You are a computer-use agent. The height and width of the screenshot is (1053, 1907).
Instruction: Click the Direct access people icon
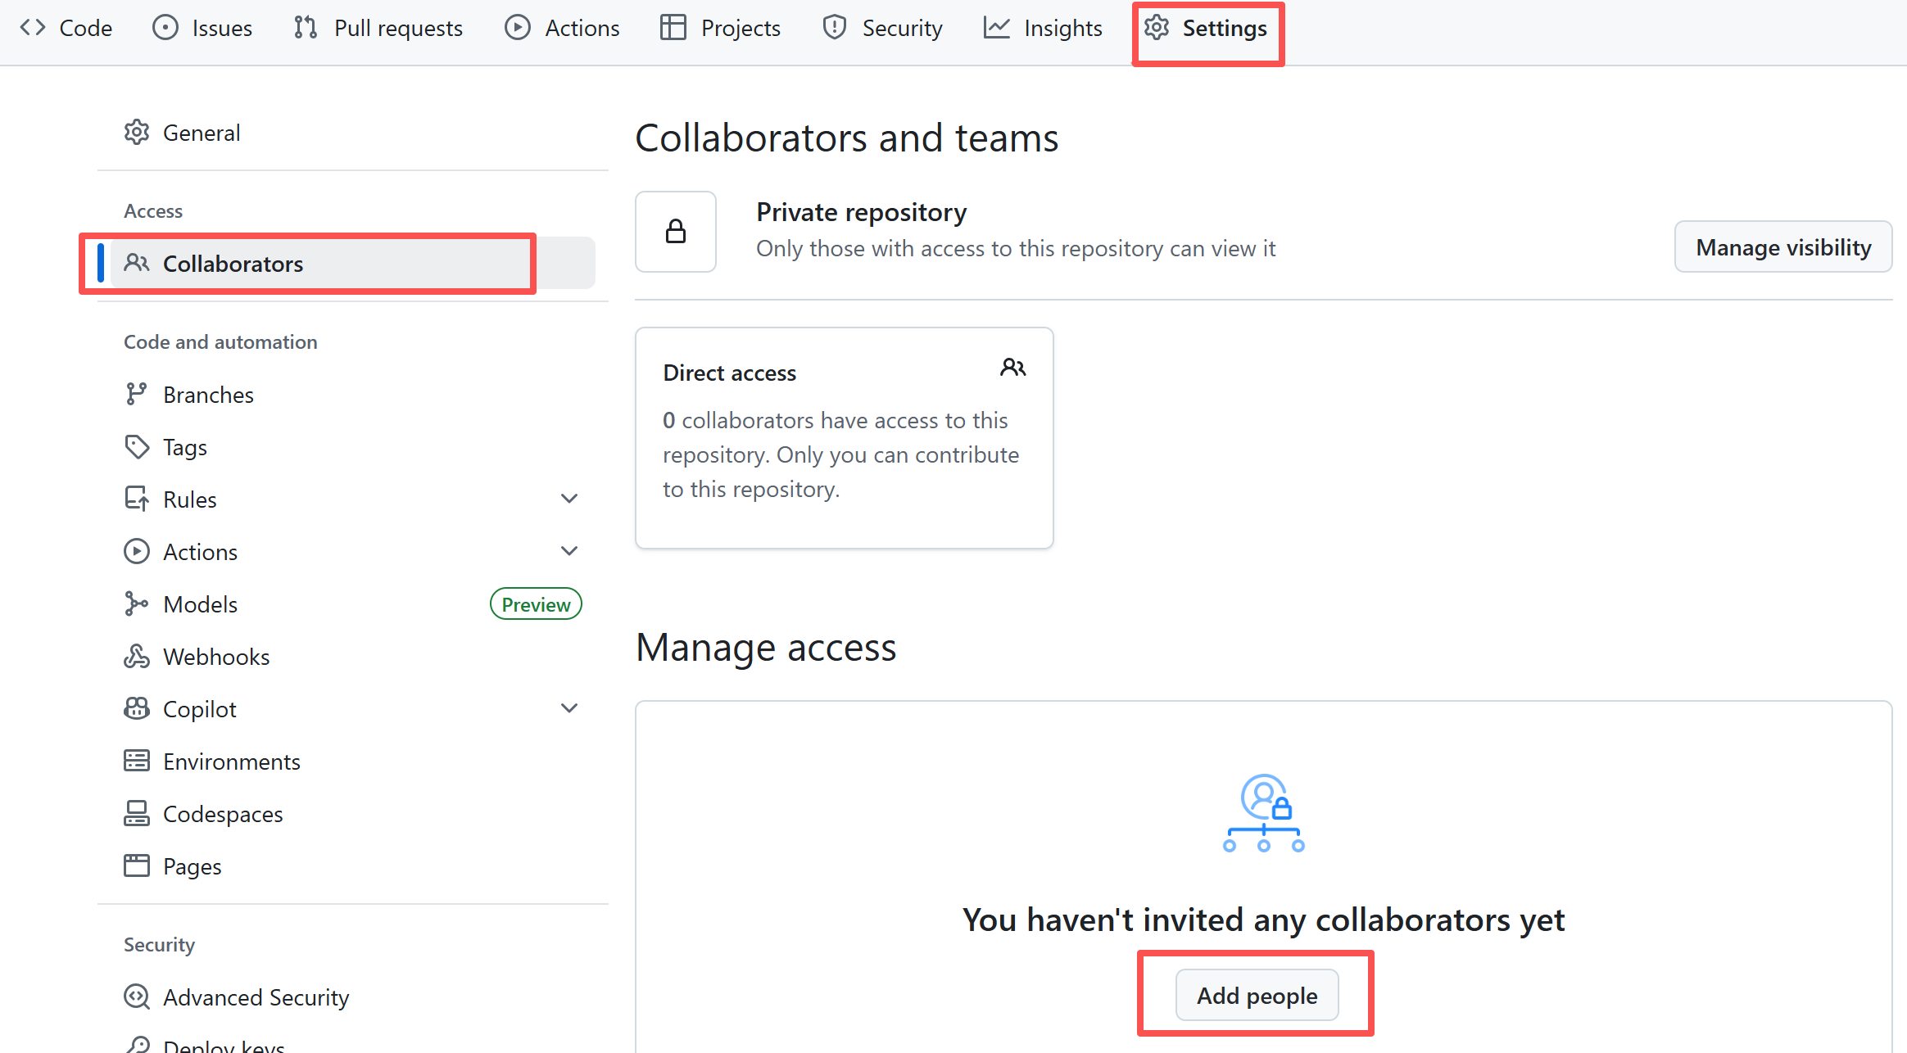point(1012,368)
